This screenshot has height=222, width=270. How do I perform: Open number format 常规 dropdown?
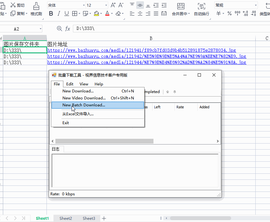click(x=256, y=5)
